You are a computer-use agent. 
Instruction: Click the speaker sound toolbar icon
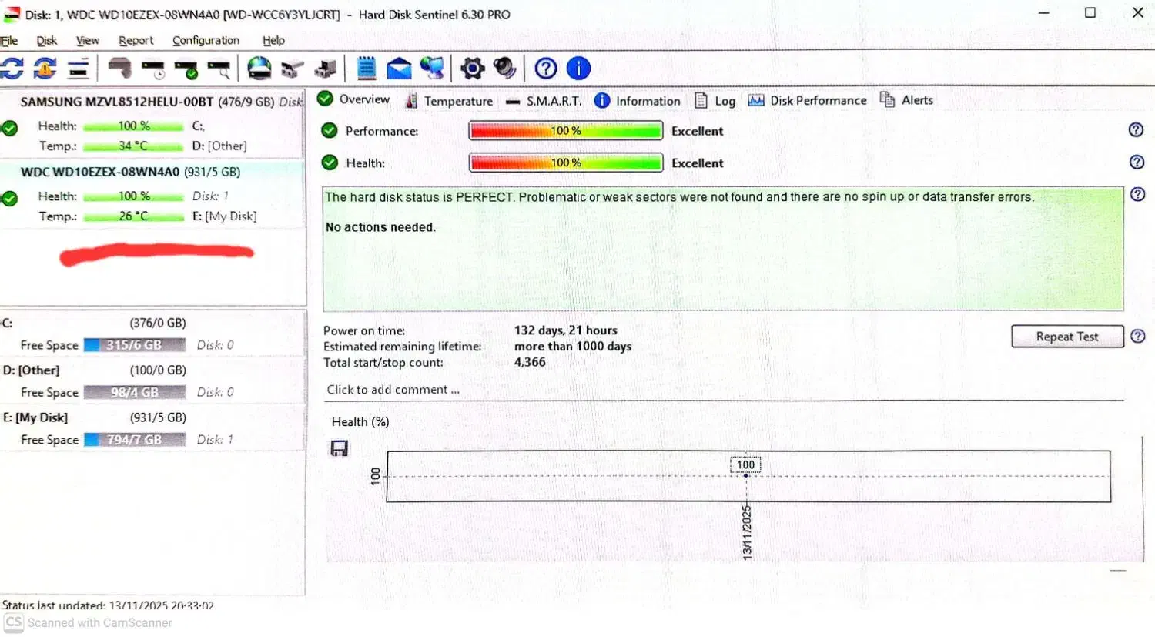pyautogui.click(x=505, y=69)
